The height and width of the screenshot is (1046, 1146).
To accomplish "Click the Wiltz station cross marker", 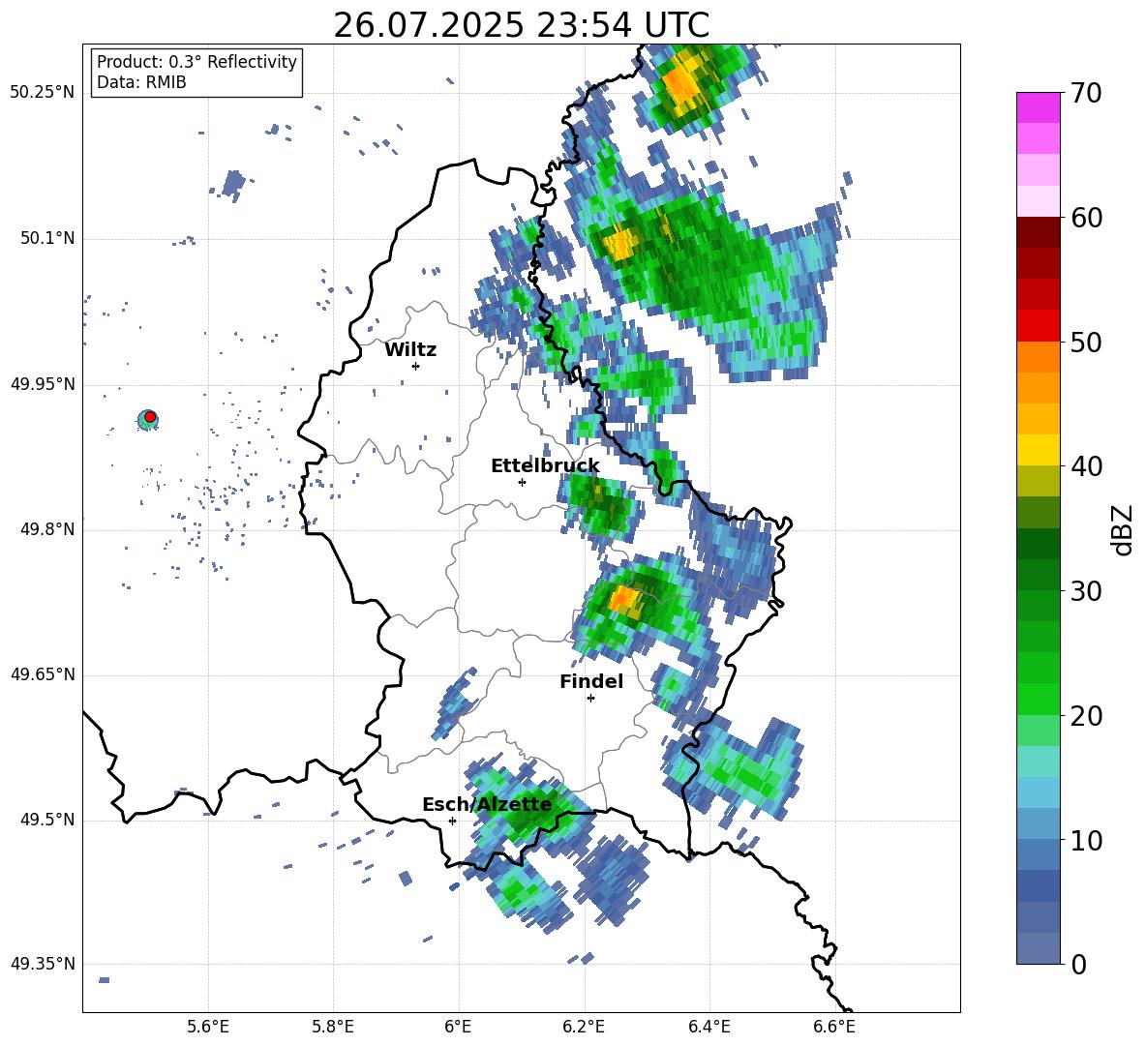I will [416, 366].
